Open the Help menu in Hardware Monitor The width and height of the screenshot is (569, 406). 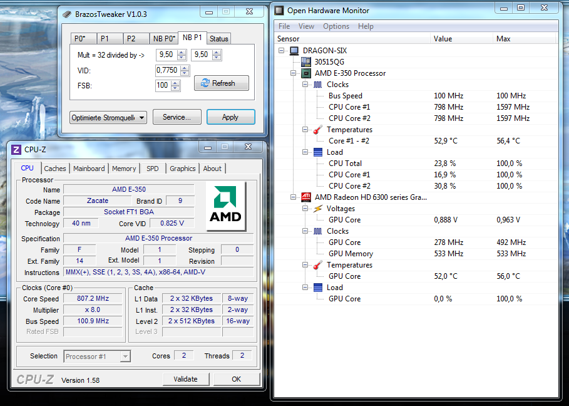pyautogui.click(x=366, y=26)
